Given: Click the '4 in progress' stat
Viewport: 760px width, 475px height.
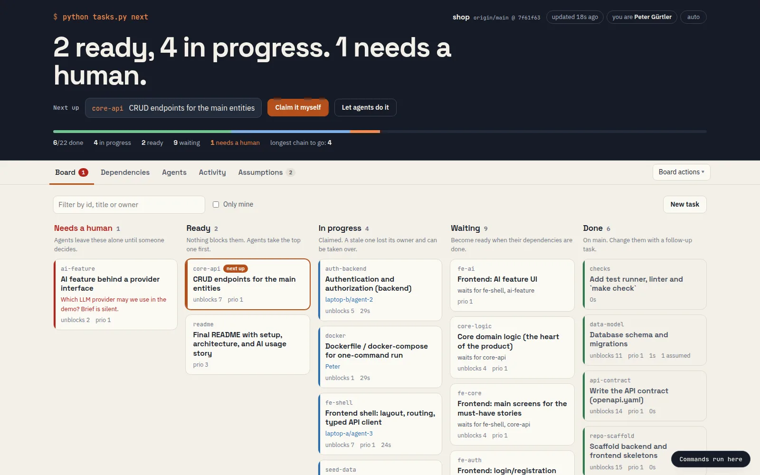Looking at the screenshot, I should (x=112, y=143).
